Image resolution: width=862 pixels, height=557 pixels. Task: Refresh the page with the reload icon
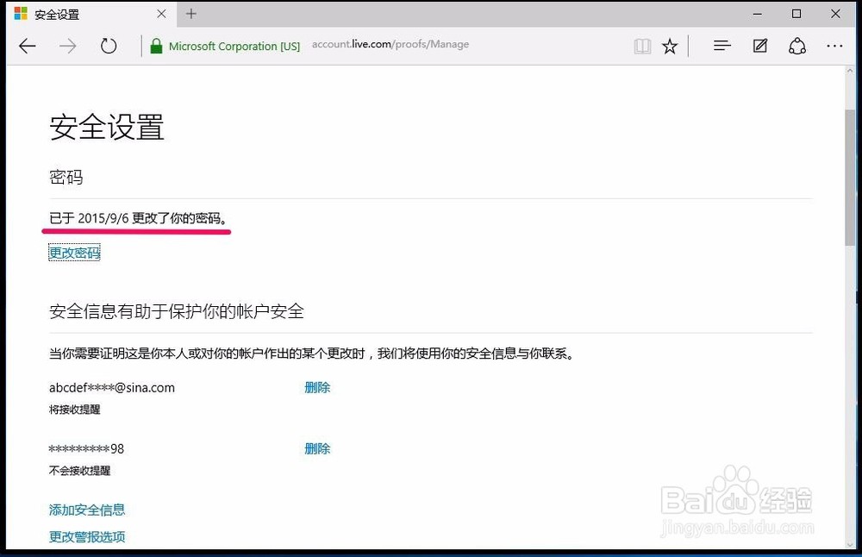(x=109, y=46)
